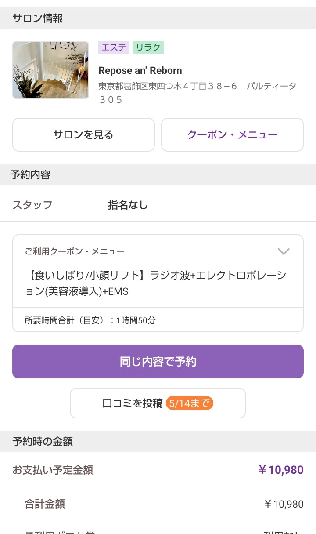This screenshot has height=534, width=316.
Task: Tap the purple ¥10,980 payment amount
Action: coord(281,470)
